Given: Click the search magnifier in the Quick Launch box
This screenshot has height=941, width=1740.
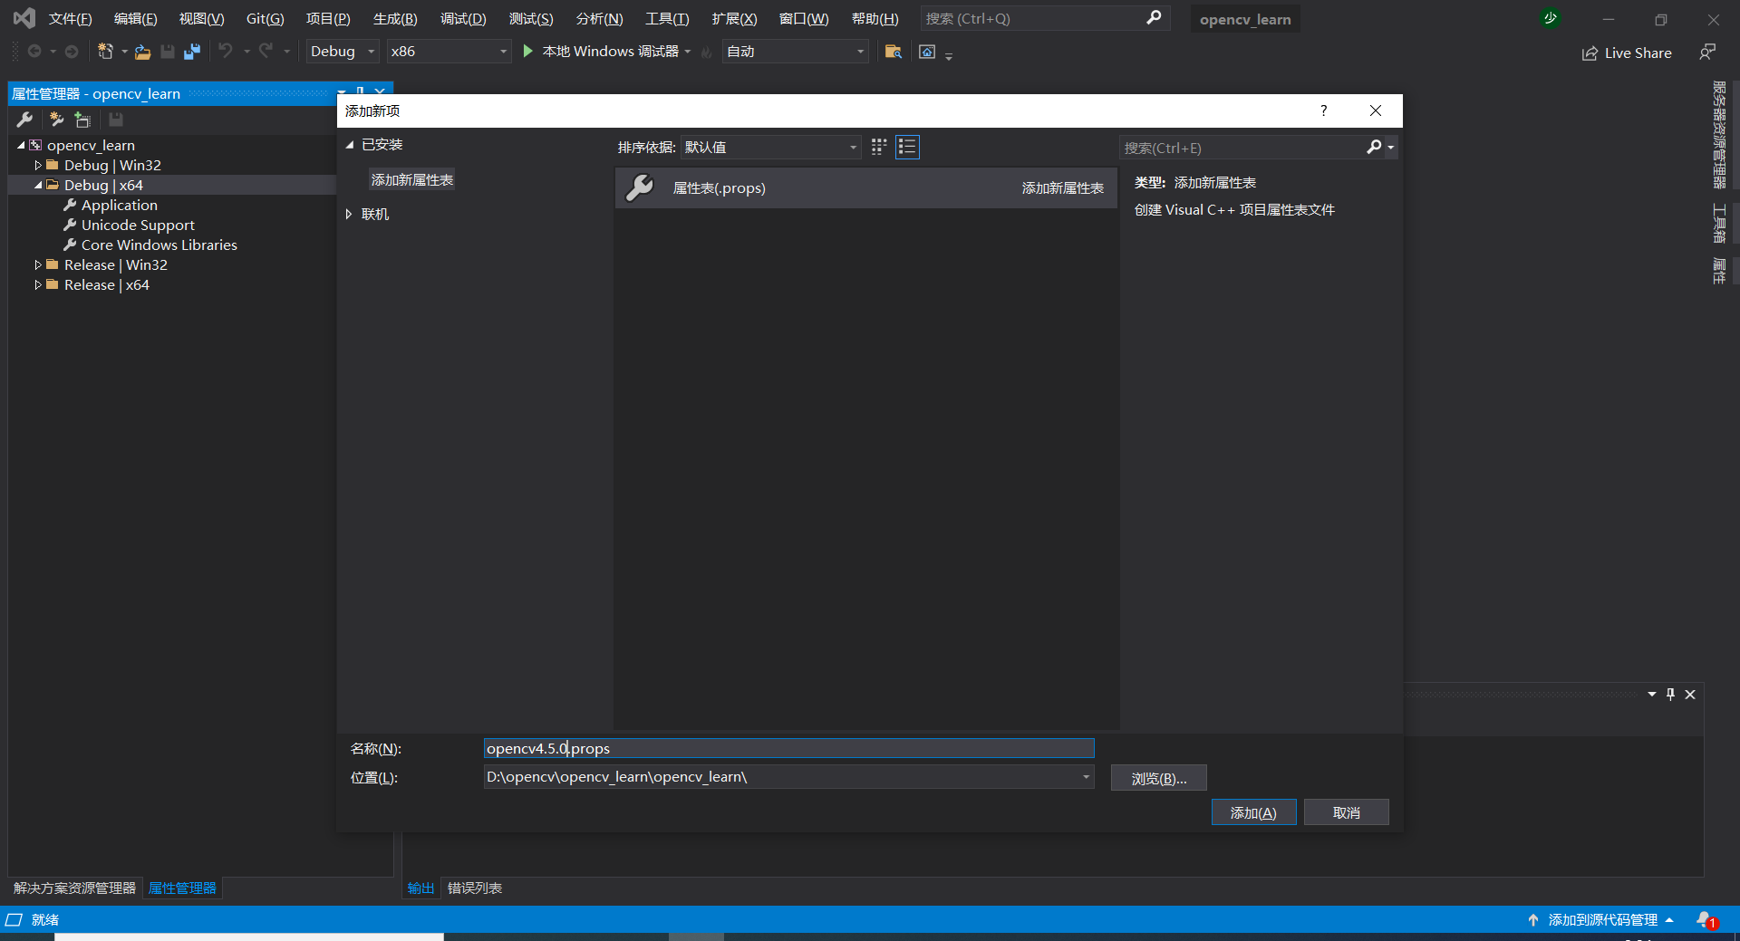Looking at the screenshot, I should 1153,18.
